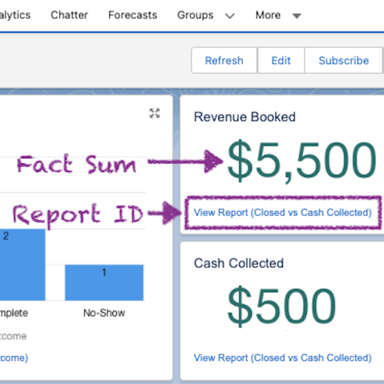Image resolution: width=384 pixels, height=384 pixels.
Task: Open View Report link under Revenue Booked
Action: point(282,212)
